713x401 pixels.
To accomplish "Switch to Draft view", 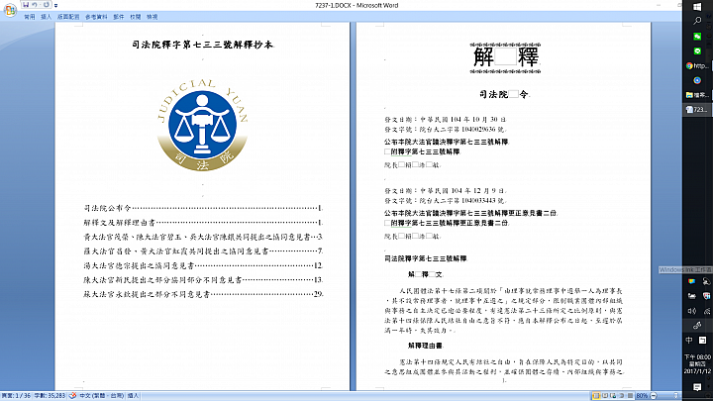I will pyautogui.click(x=630, y=396).
